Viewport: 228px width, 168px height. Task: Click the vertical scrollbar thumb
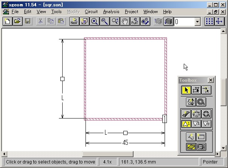(x=223, y=92)
